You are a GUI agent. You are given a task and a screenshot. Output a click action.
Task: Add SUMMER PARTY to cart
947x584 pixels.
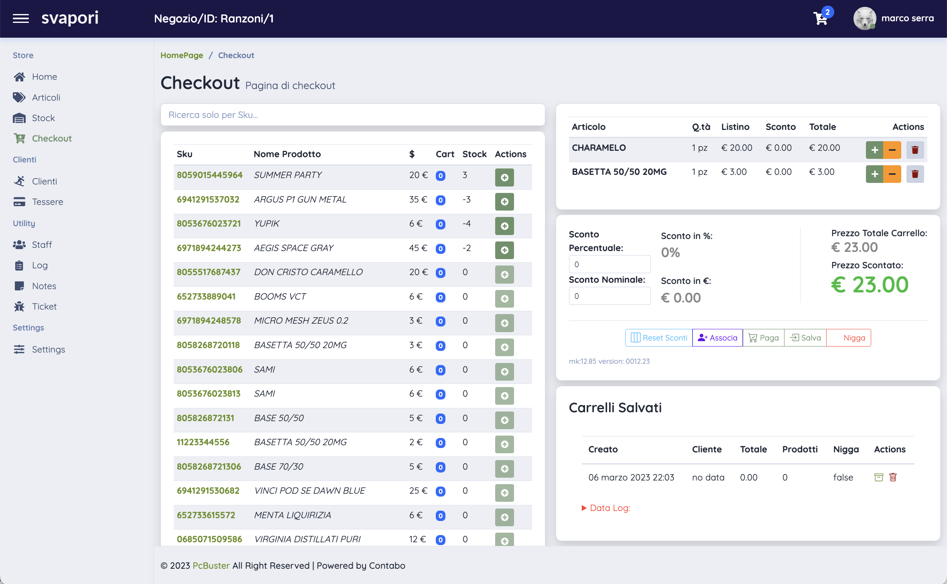(x=504, y=177)
